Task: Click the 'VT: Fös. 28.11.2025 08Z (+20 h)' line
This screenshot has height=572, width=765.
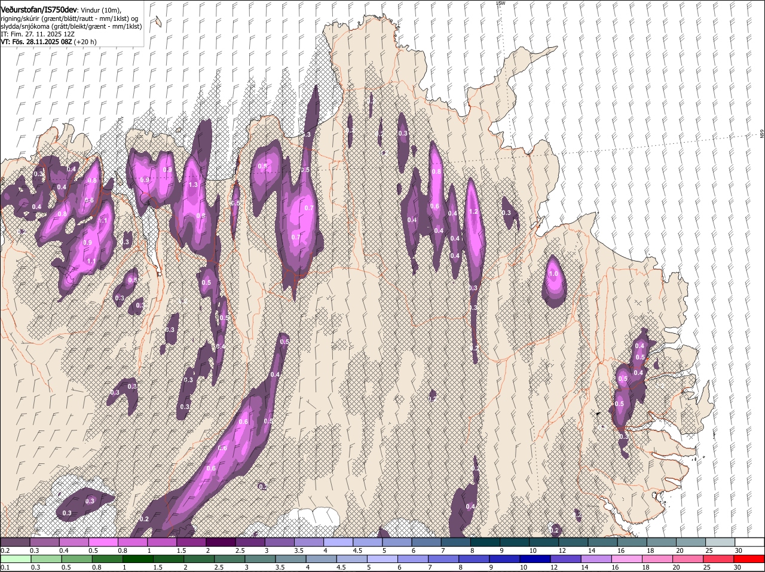Action: (48, 42)
